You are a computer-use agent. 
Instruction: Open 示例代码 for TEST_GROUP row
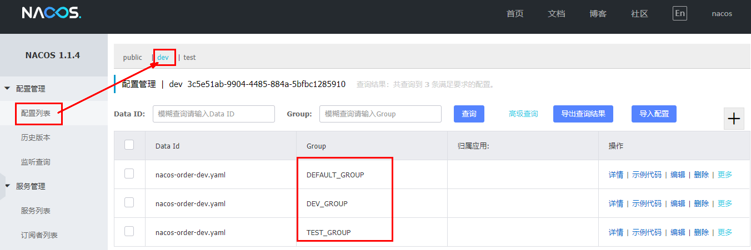[x=647, y=232]
